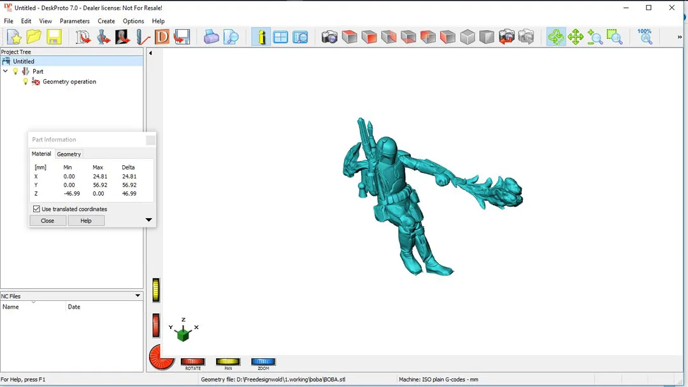Toggle the Part Information yellow 'i' icon
The image size is (688, 387).
[x=261, y=37]
